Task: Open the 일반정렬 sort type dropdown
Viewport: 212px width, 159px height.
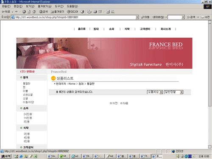Action: point(173,92)
